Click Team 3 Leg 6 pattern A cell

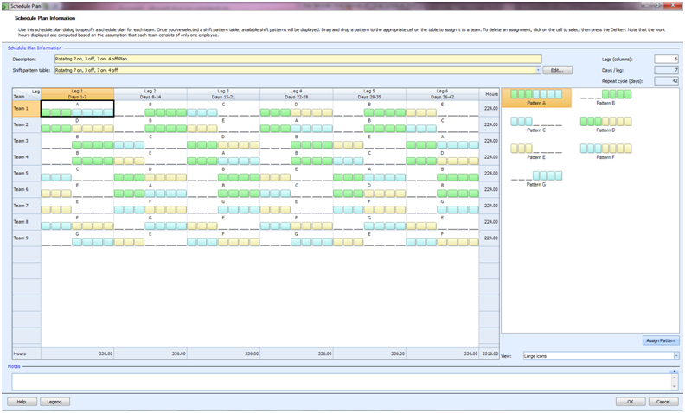click(442, 141)
